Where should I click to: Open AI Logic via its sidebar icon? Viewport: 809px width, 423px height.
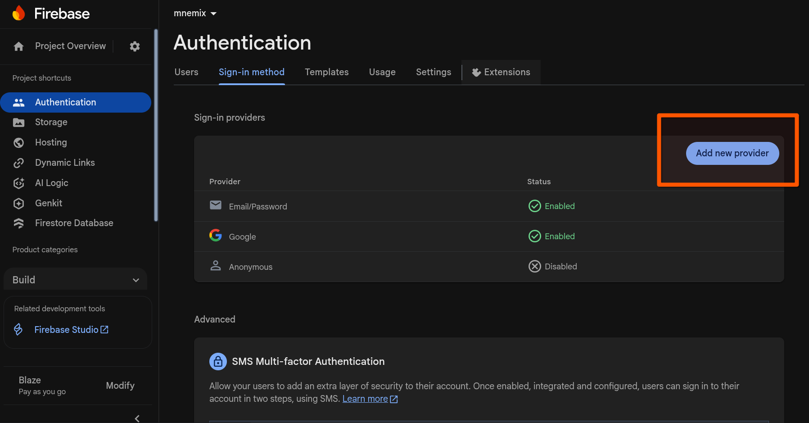pyautogui.click(x=19, y=183)
